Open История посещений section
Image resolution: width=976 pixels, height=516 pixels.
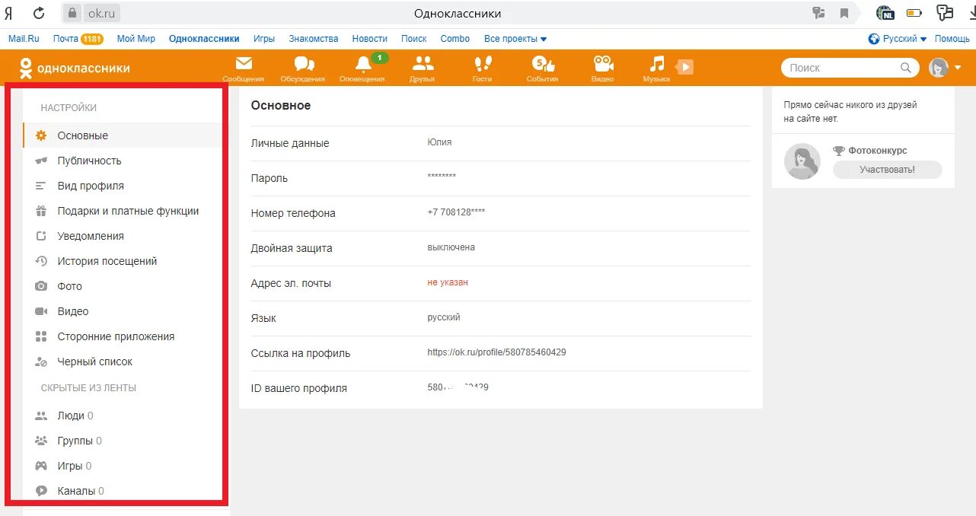(122, 261)
